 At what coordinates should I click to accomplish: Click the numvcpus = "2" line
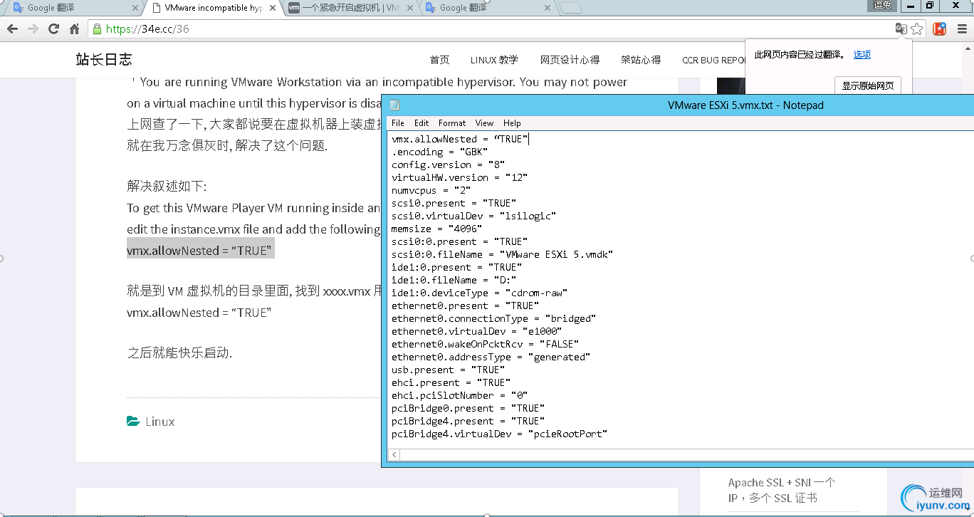[431, 190]
